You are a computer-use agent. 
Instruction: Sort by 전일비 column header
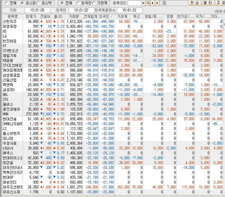click(45, 17)
